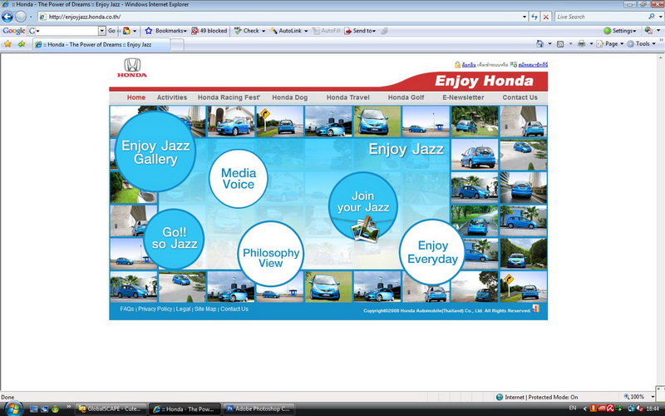
Task: Click the Enjoy Jazz Gallery circle
Action: coord(155,151)
